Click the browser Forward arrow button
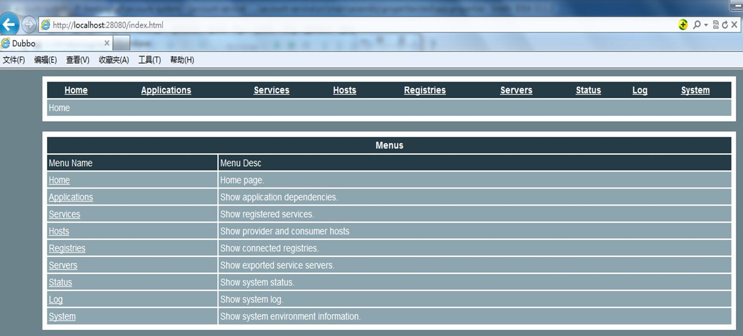 [x=29, y=24]
